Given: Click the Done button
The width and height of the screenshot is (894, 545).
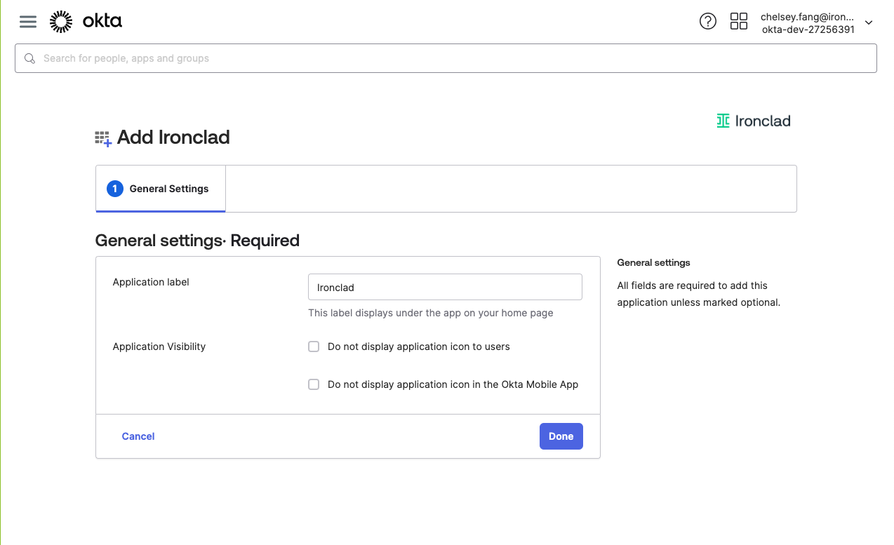Looking at the screenshot, I should click(x=561, y=436).
